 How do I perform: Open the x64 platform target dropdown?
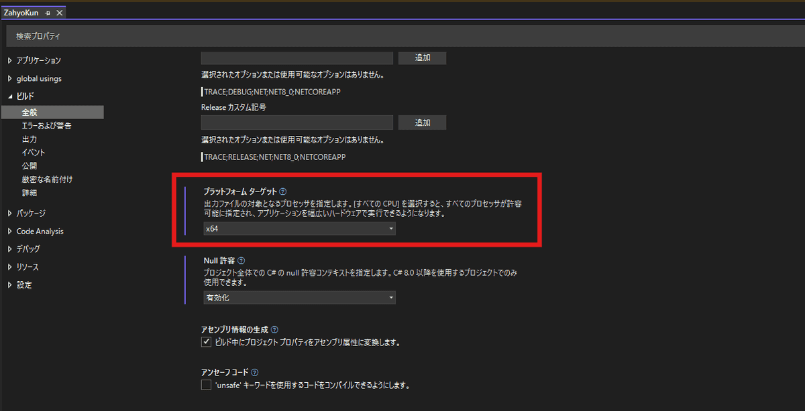click(x=299, y=229)
